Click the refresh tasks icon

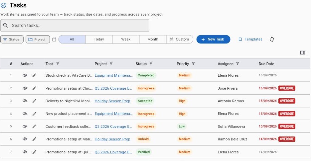272,39
